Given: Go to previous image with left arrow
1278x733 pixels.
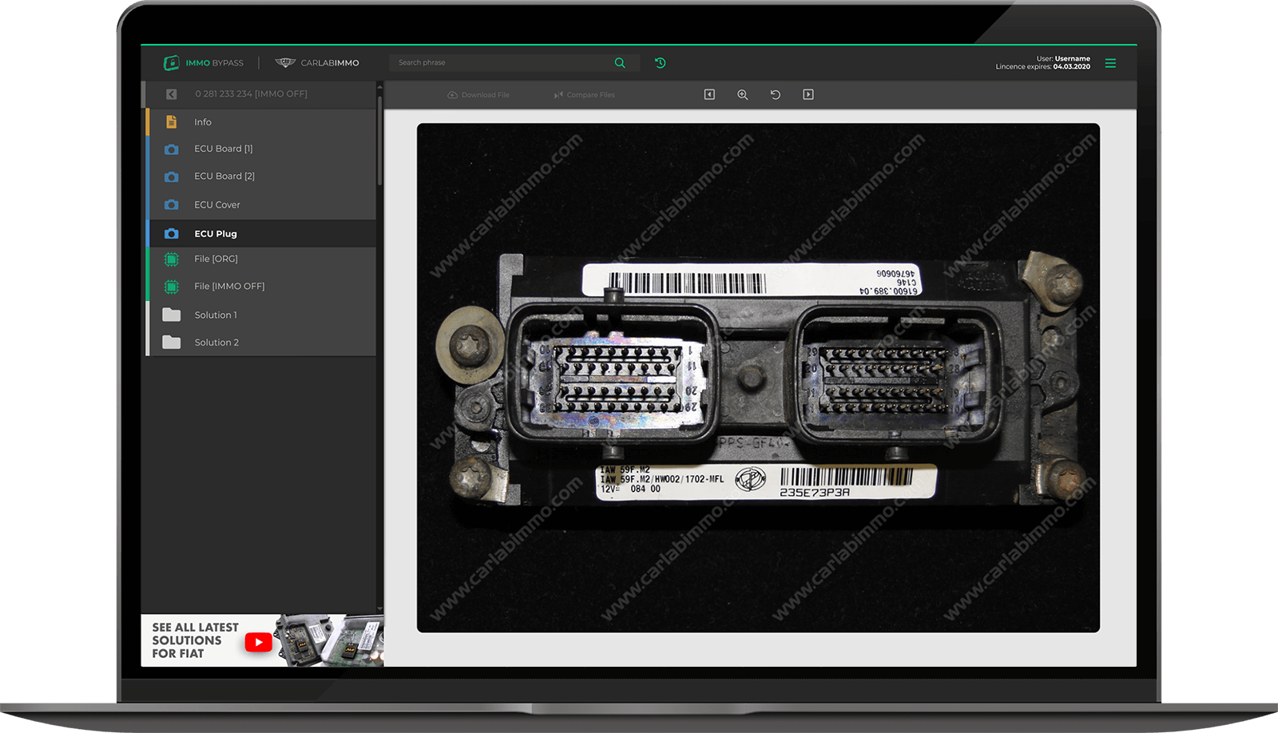Looking at the screenshot, I should click(709, 94).
